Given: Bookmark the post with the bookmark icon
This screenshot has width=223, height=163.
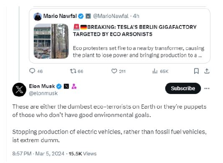Looking at the screenshot, I should click(196, 71).
